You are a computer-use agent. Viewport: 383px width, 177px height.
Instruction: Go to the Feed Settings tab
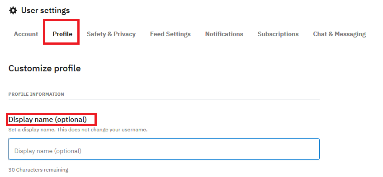pyautogui.click(x=170, y=34)
